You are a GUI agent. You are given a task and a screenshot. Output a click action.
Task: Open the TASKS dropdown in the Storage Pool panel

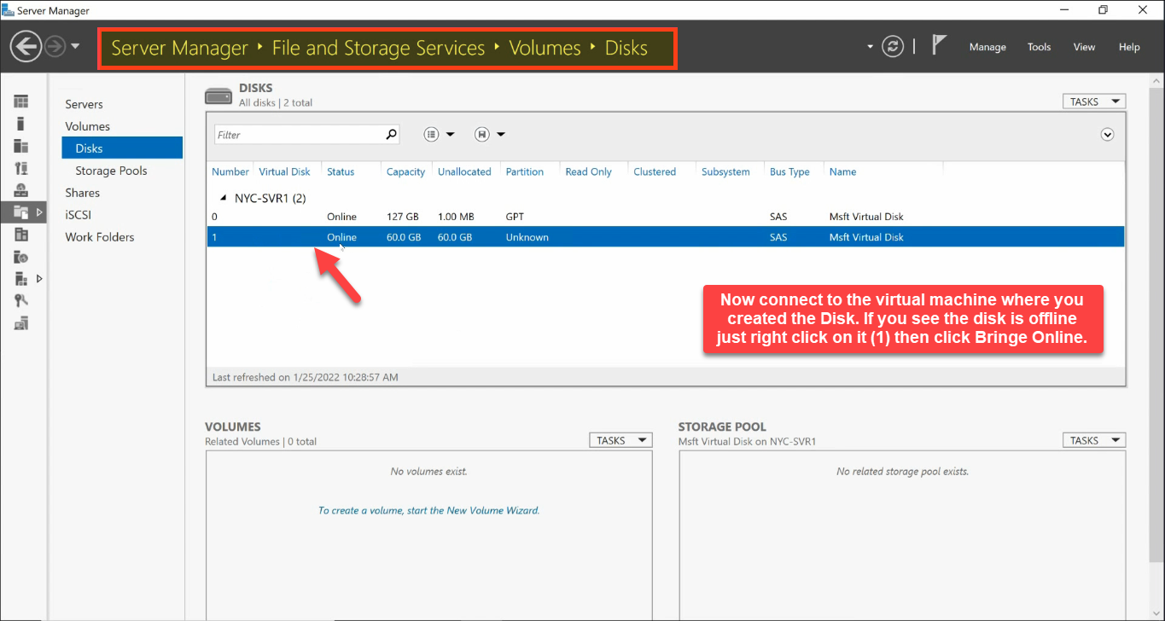click(1093, 440)
